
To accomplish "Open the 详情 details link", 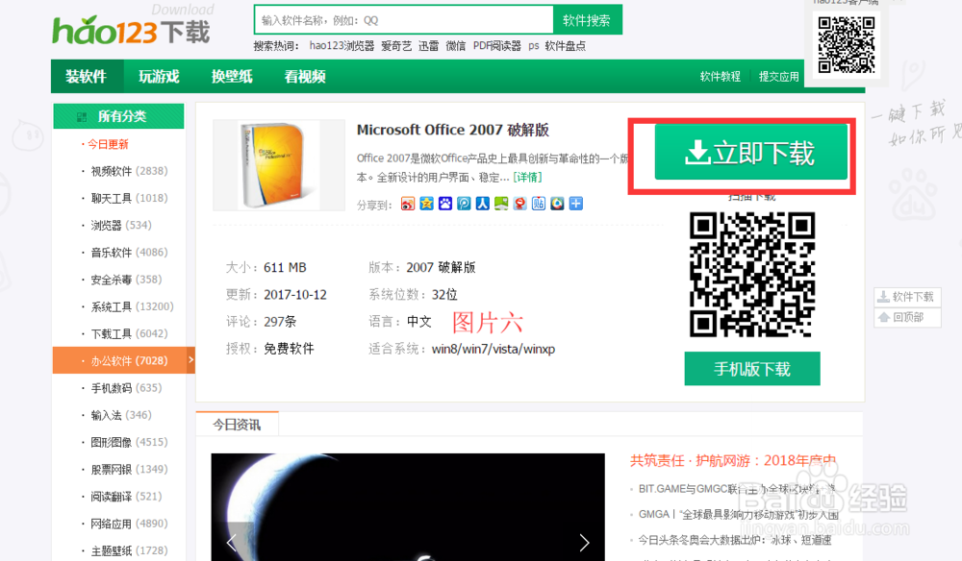I will tap(527, 178).
